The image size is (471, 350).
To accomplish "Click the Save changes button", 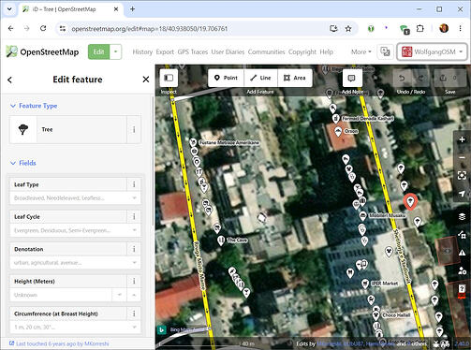I will click(x=449, y=78).
